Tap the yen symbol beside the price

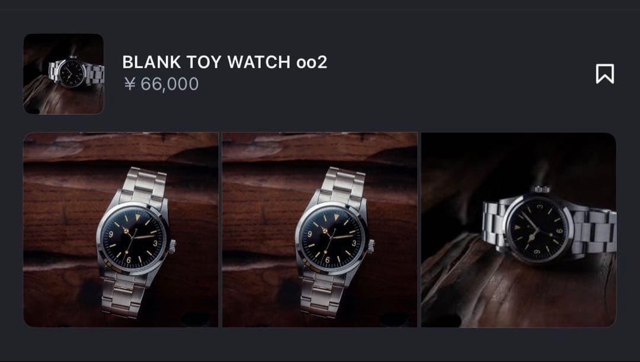click(130, 84)
